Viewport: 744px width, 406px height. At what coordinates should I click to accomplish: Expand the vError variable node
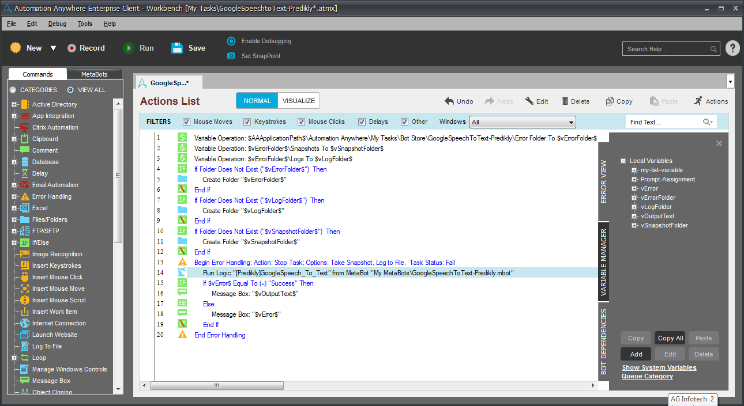634,188
